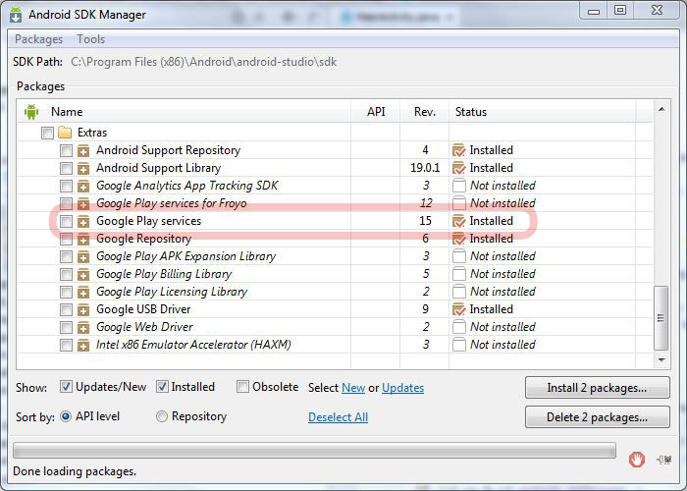Image resolution: width=687 pixels, height=491 pixels.
Task: Click the Updates link
Action: [x=402, y=388]
